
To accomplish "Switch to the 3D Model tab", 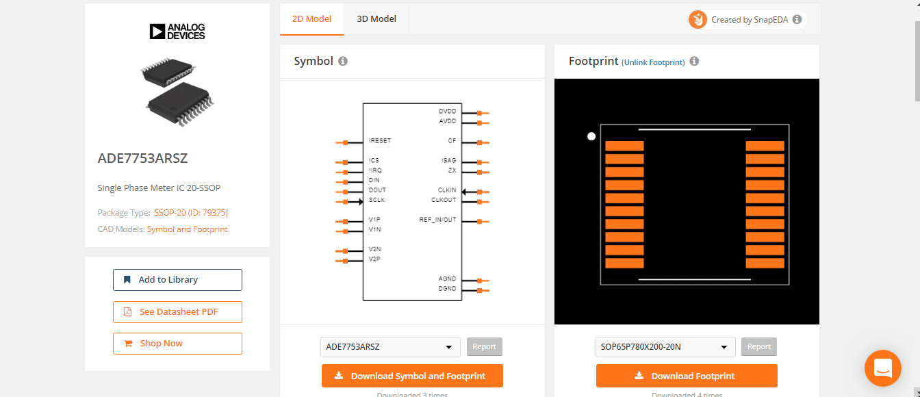I will click(376, 18).
